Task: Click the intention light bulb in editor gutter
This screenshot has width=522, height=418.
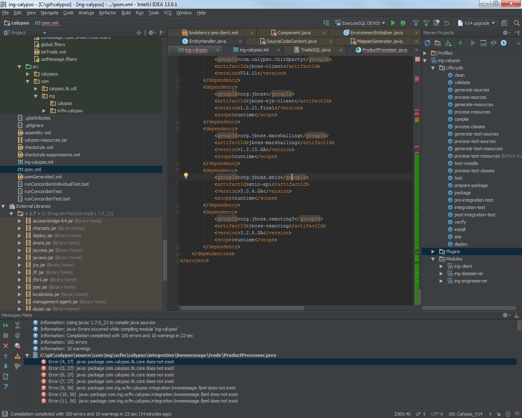Action: tap(186, 176)
